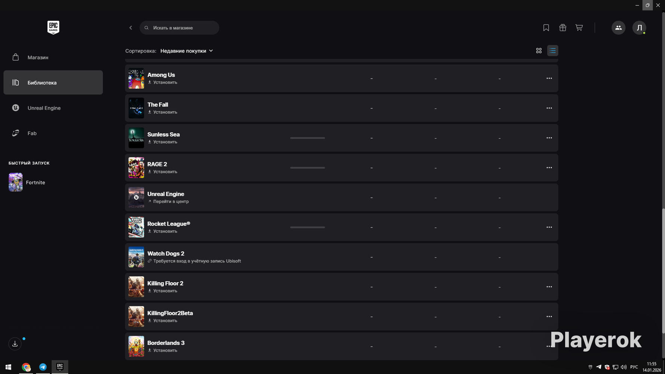
Task: Click the Ubisoft account sign-in required link
Action: [x=194, y=261]
